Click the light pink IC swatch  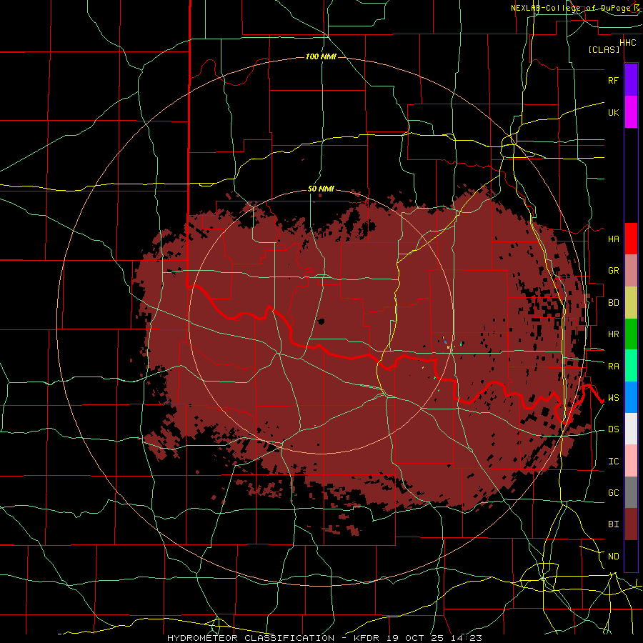[631, 461]
